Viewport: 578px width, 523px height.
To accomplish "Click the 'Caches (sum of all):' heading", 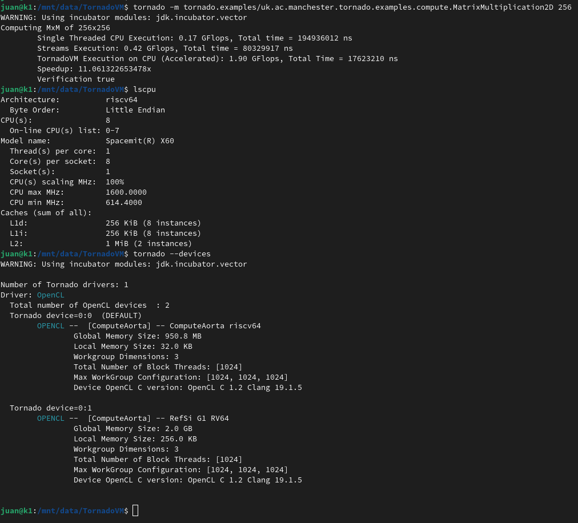I will coord(46,212).
